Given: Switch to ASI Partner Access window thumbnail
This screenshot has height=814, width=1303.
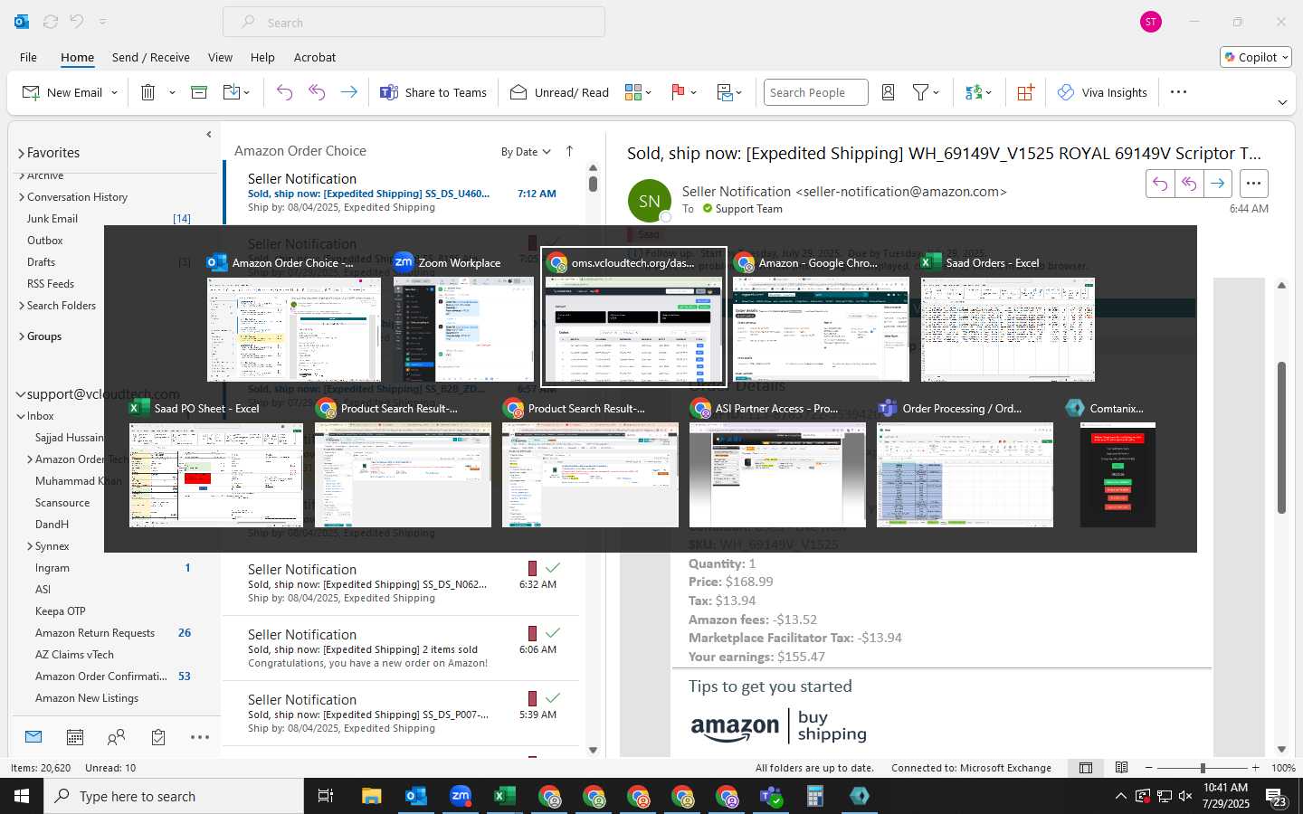Looking at the screenshot, I should coord(777,475).
